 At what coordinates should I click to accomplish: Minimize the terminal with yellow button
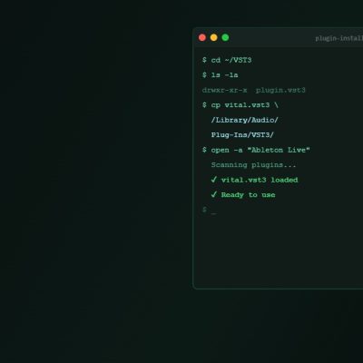tap(214, 37)
